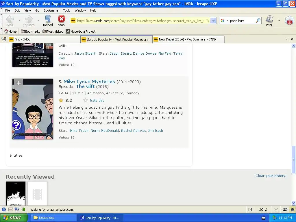Image resolution: width=296 pixels, height=222 pixels.
Task: Open the View menu
Action: pos(27,10)
